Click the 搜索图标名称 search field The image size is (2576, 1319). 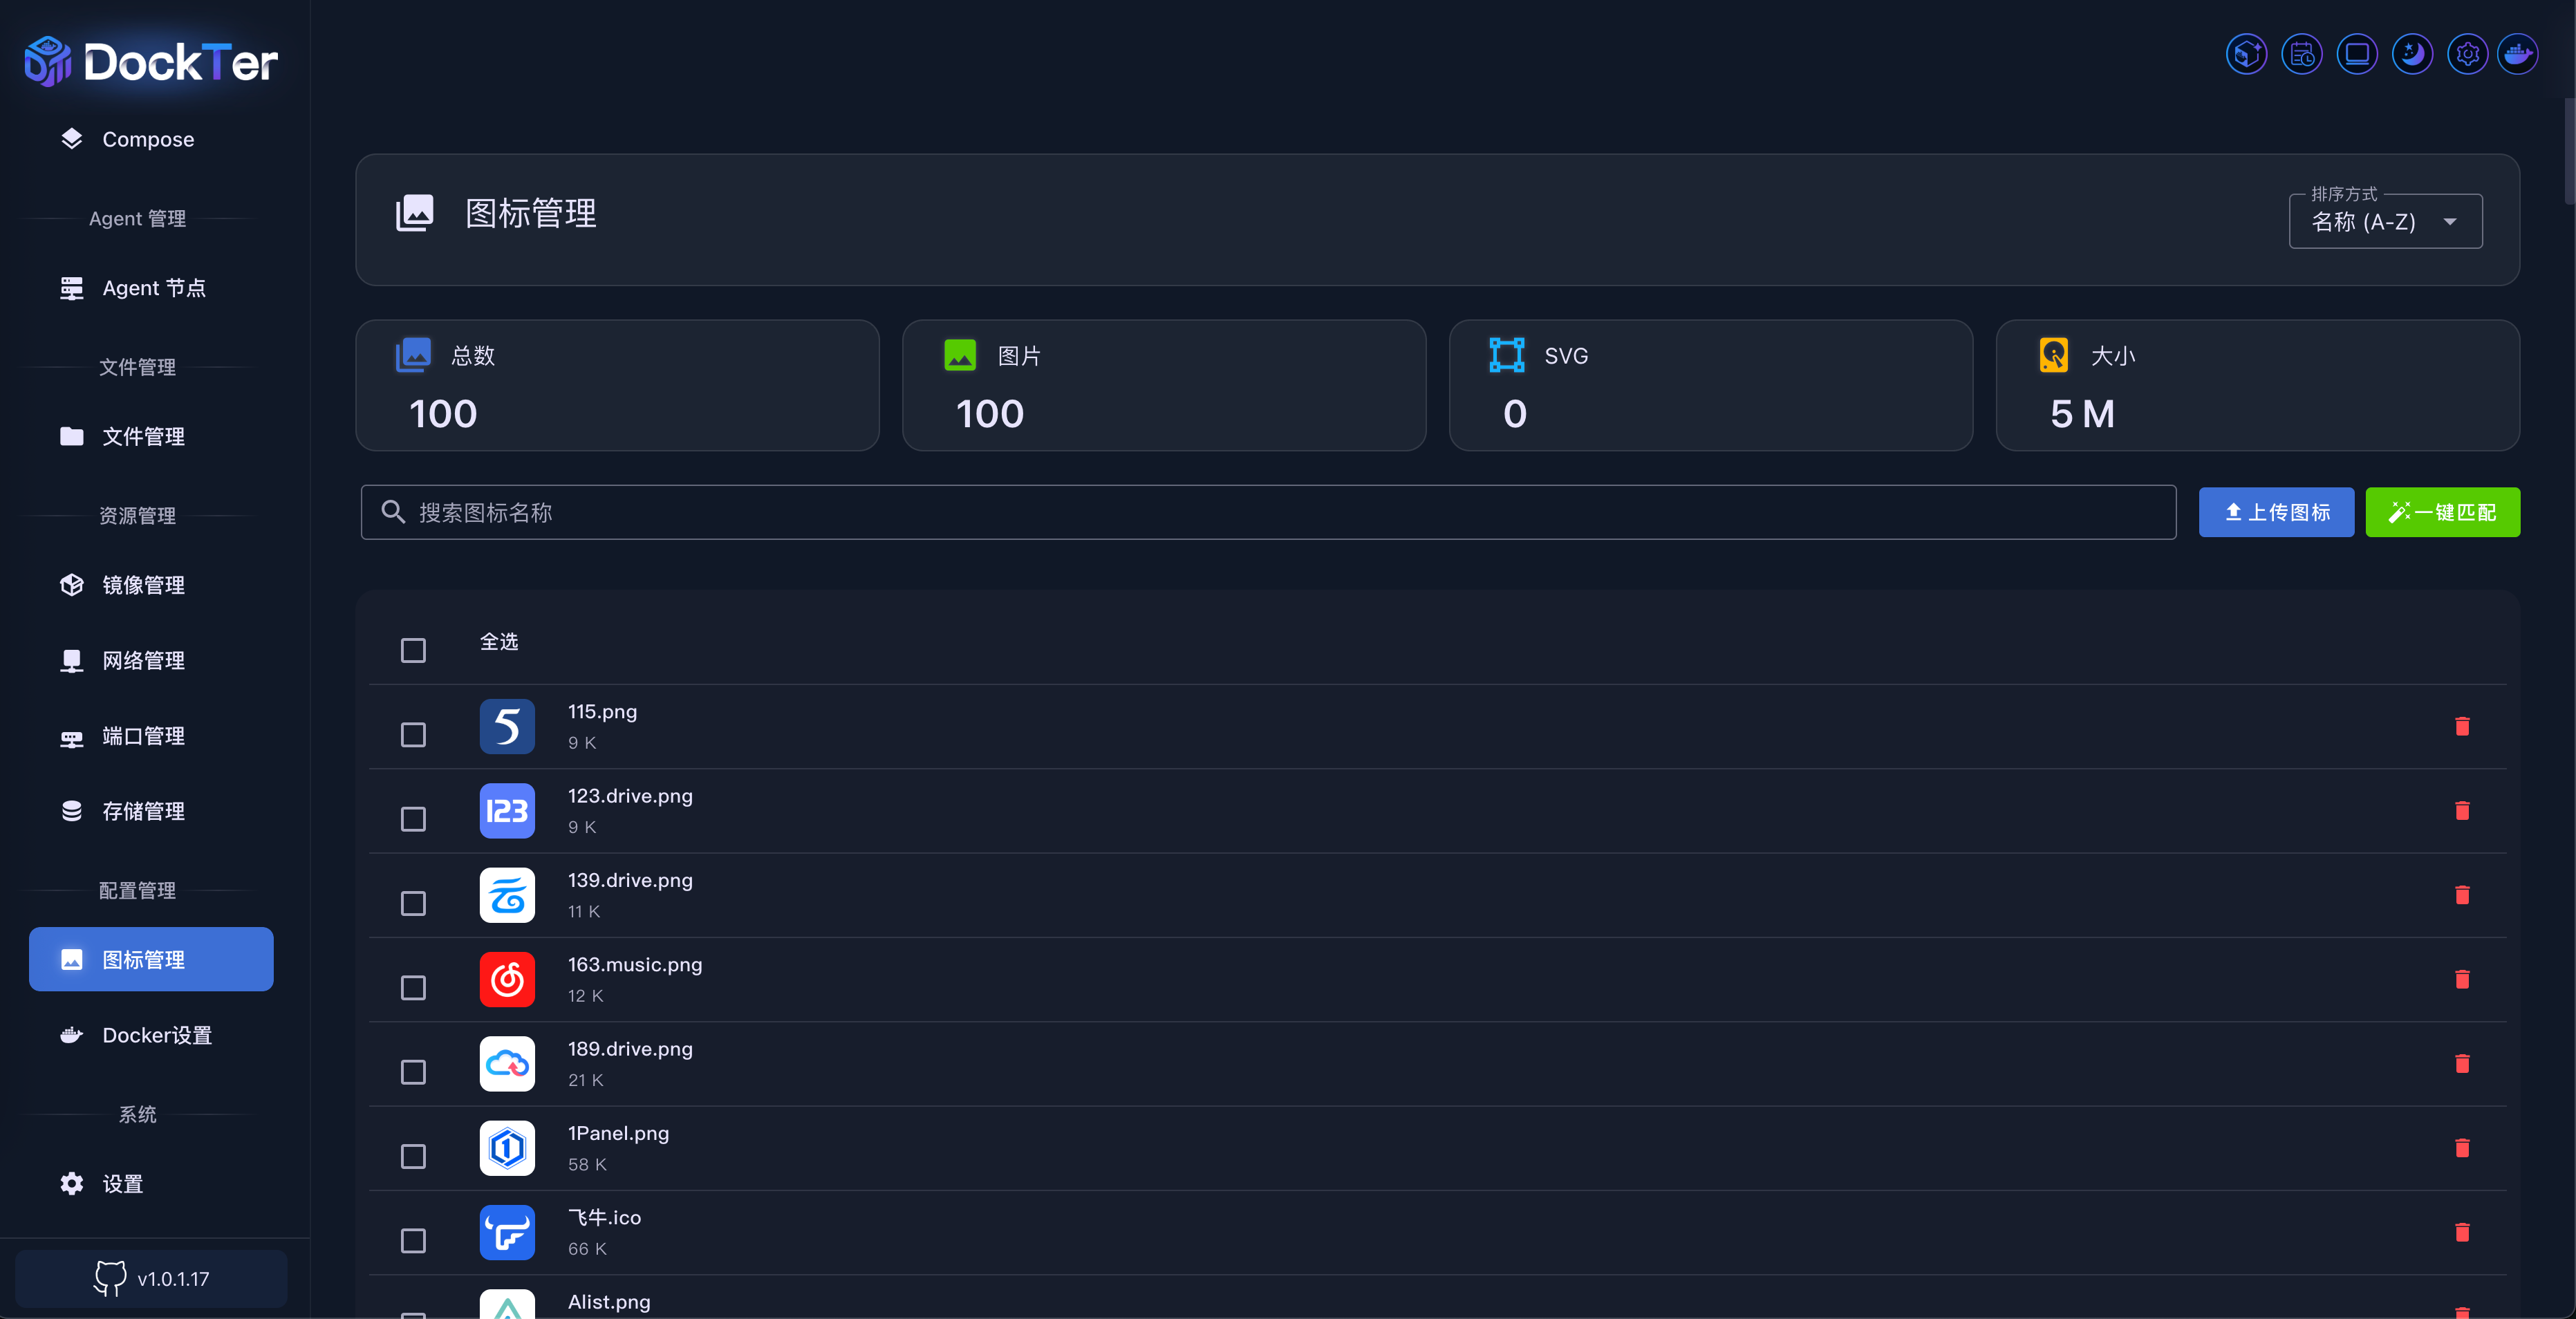[x=1268, y=512]
